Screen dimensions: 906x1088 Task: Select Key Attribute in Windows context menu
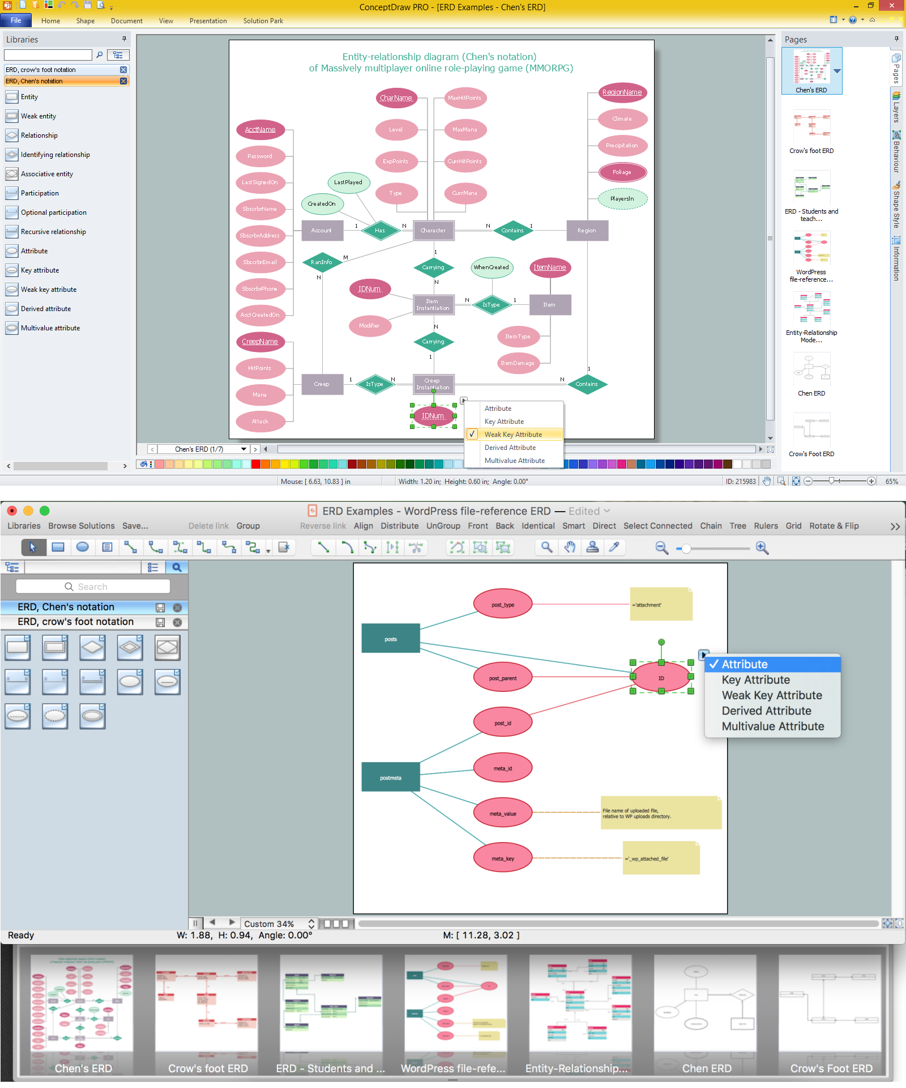click(514, 422)
